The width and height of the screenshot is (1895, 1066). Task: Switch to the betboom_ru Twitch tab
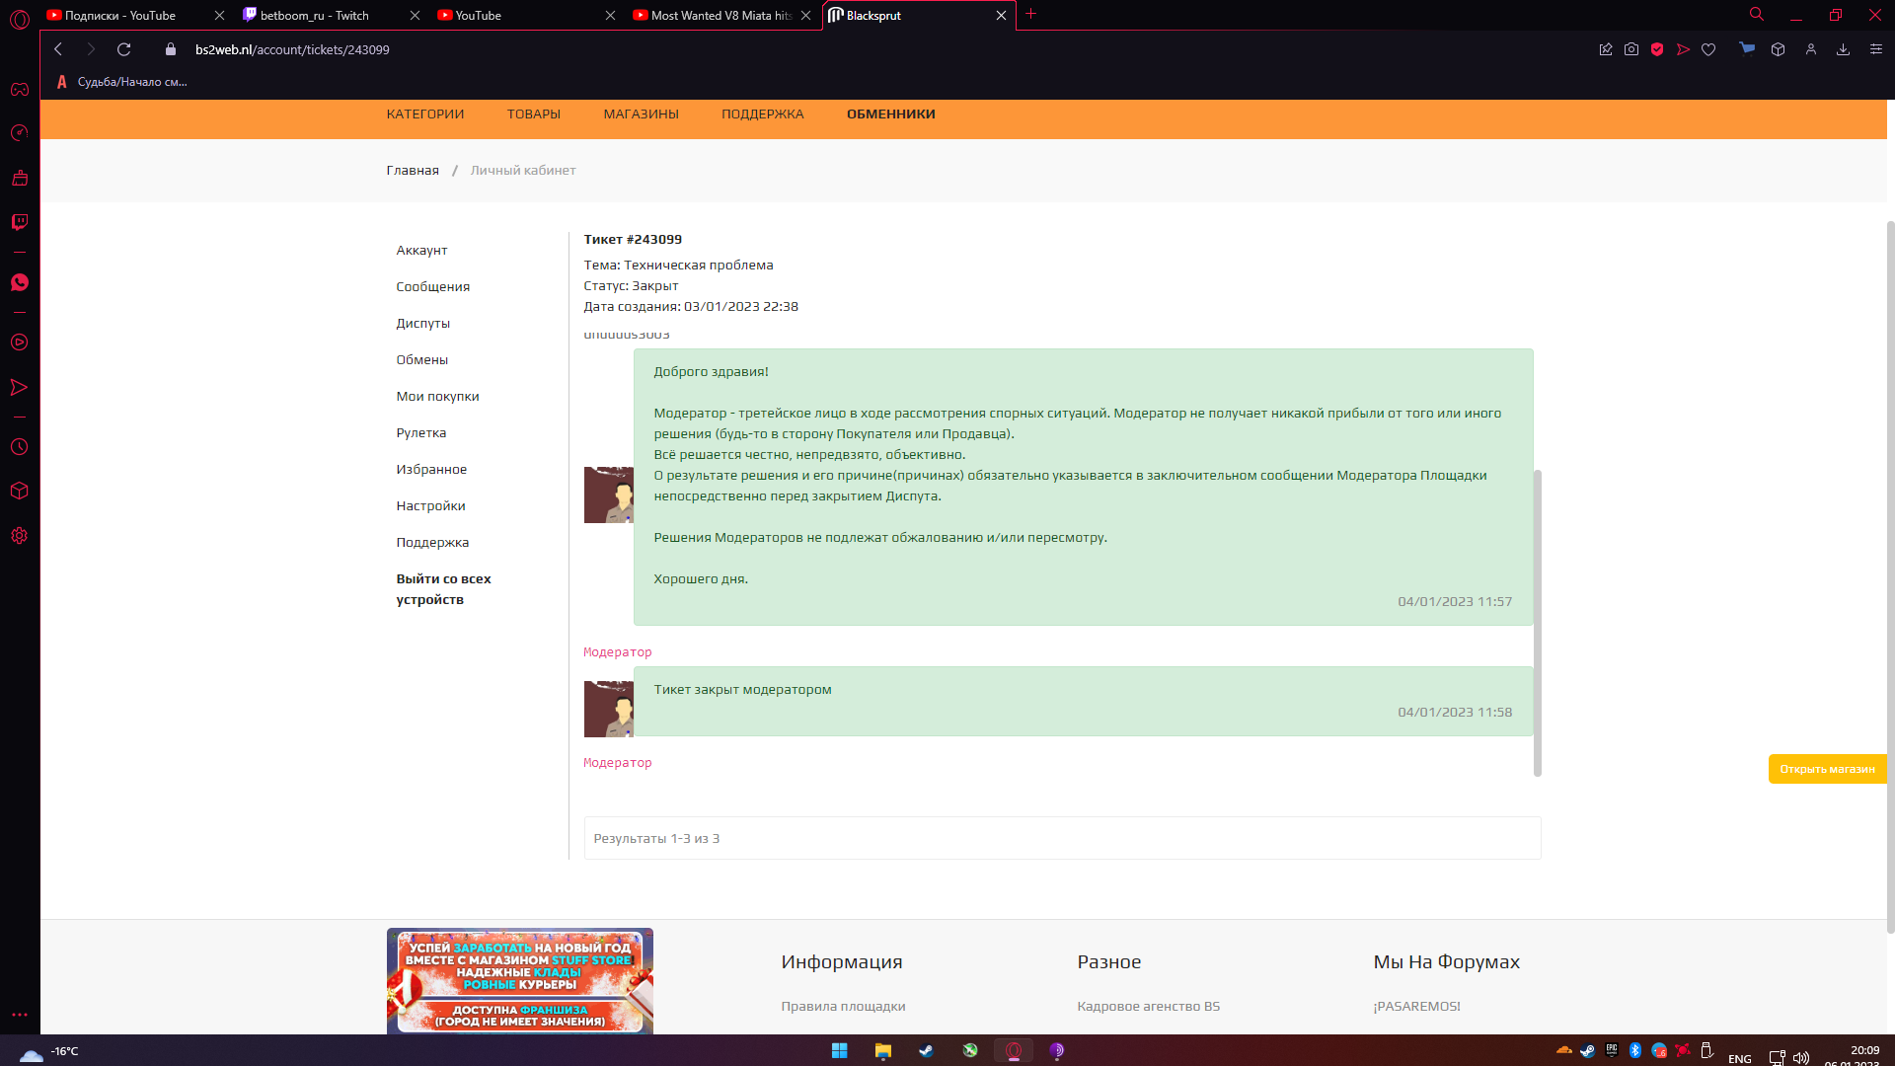[x=331, y=16]
